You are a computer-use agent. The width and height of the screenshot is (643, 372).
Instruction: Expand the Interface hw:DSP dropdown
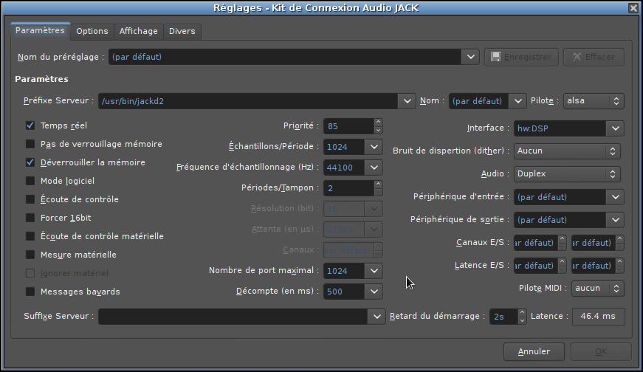(615, 128)
